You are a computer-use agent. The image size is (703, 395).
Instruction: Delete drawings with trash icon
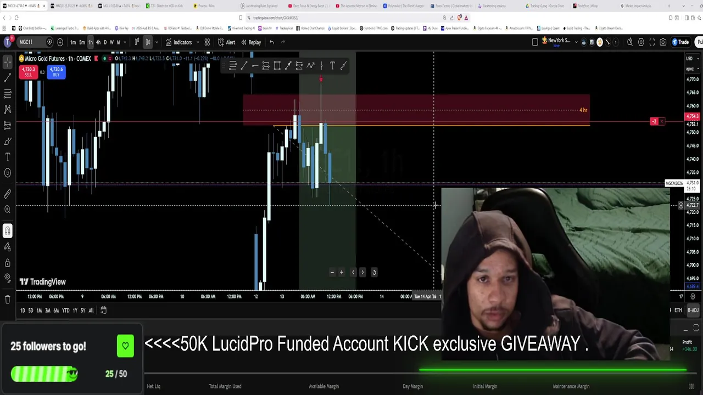tap(8, 299)
